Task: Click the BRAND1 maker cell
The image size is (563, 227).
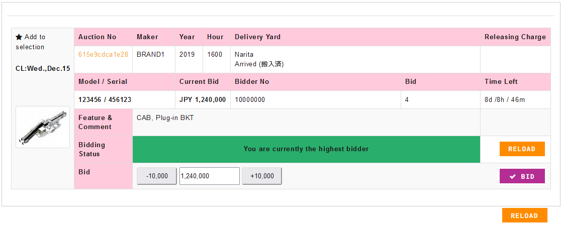Action: (150, 54)
